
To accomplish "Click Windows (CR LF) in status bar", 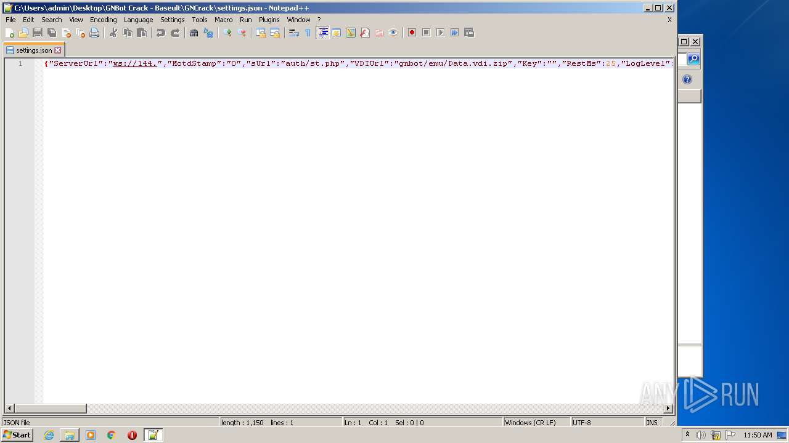I will pos(536,423).
